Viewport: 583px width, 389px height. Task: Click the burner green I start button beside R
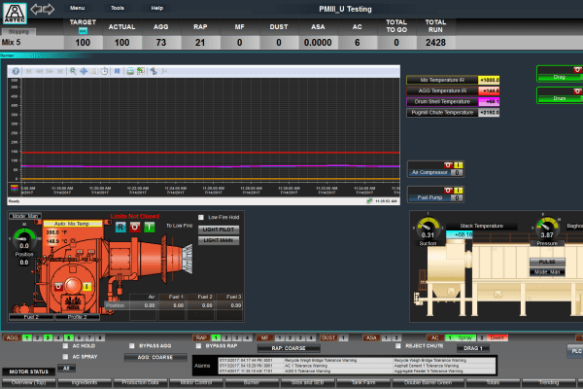pos(150,227)
